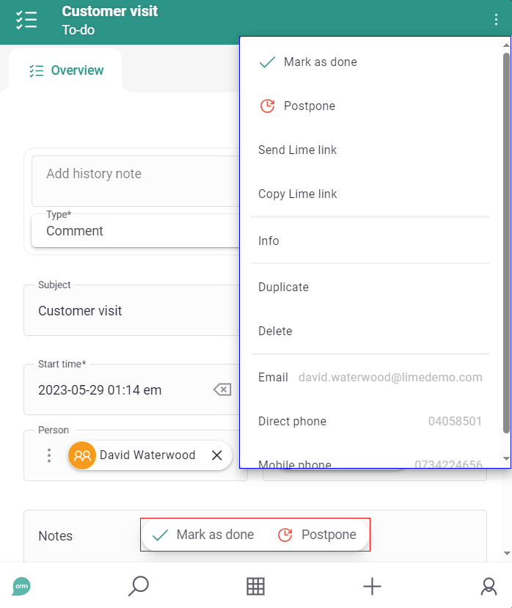
Task: Select Send Lime link menu entry
Action: (298, 150)
